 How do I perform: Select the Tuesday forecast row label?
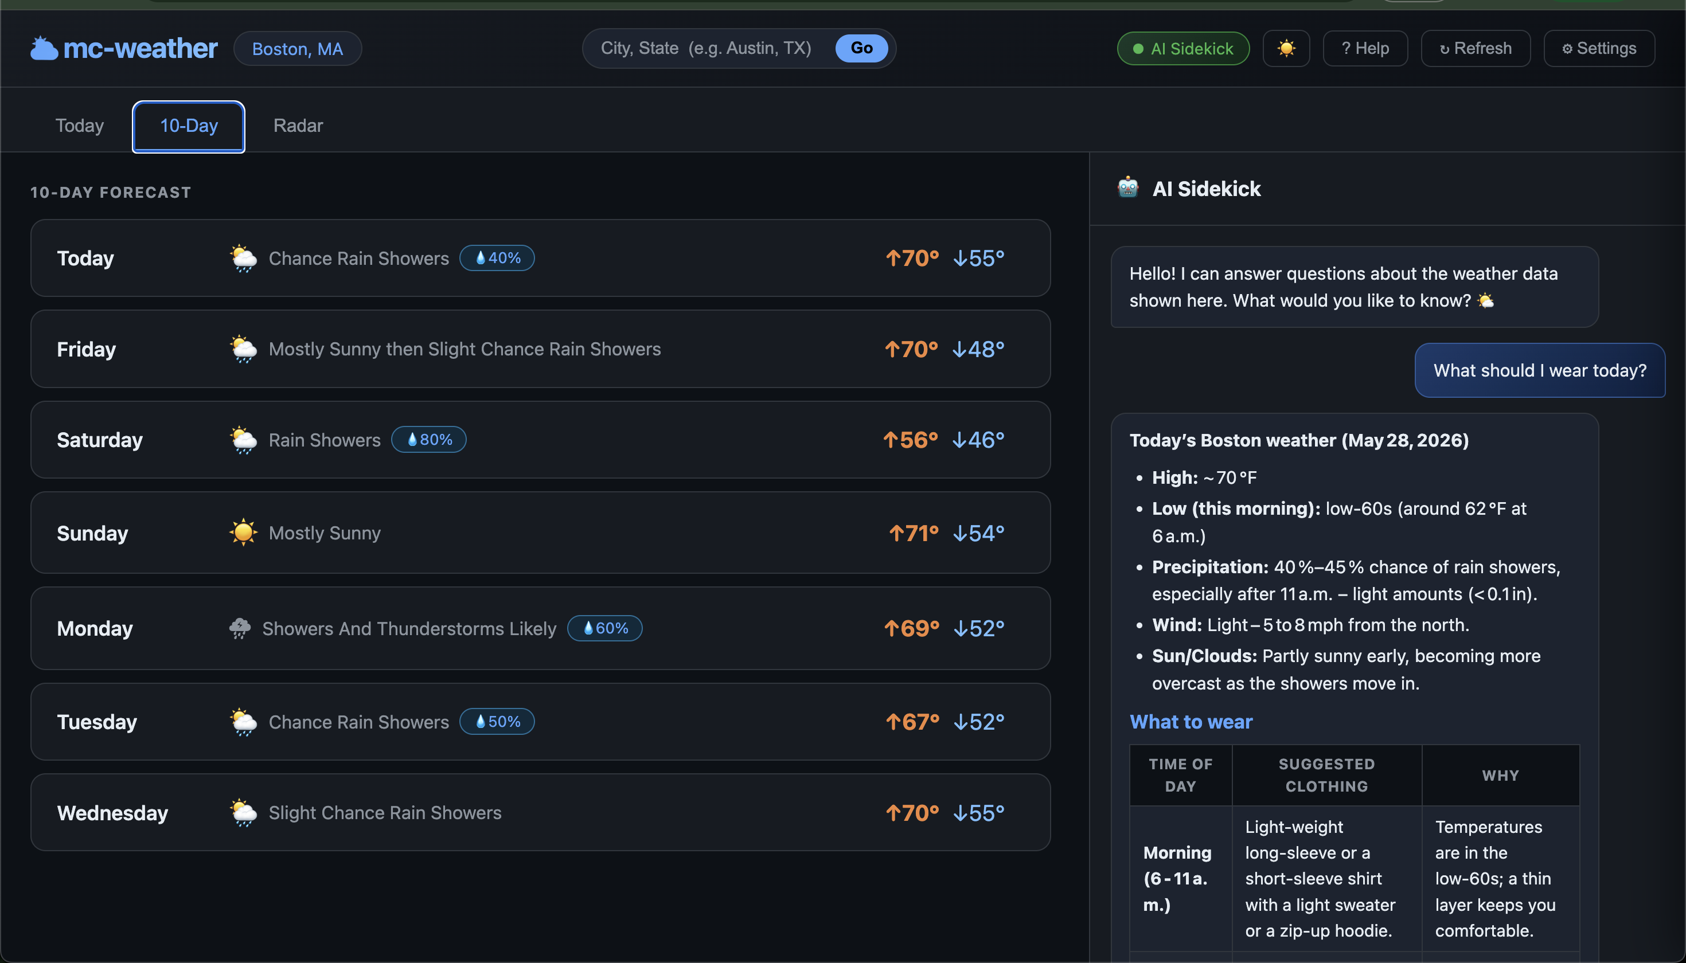96,722
